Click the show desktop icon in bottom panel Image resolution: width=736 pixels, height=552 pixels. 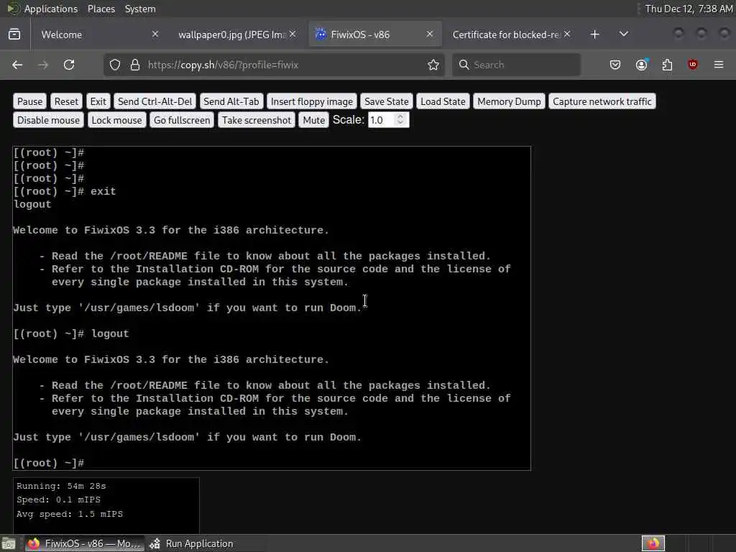pyautogui.click(x=9, y=544)
